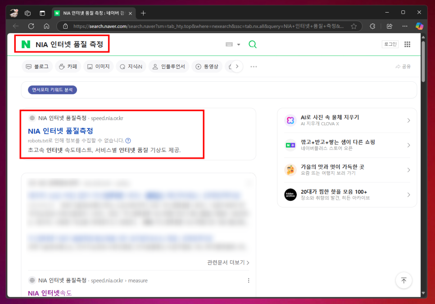Open the browser extensions puzzle icon
Image resolution: width=435 pixels, height=304 pixels.
point(372,26)
